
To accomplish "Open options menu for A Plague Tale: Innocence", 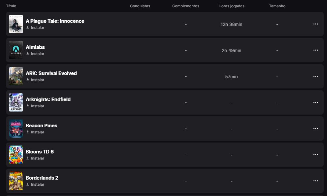I will [x=315, y=24].
